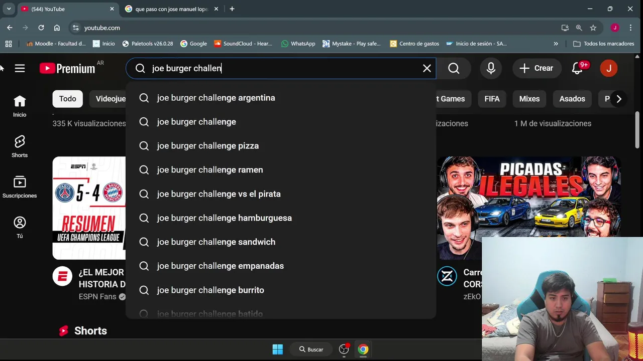Open the Chrome icon in the taskbar

tap(363, 349)
